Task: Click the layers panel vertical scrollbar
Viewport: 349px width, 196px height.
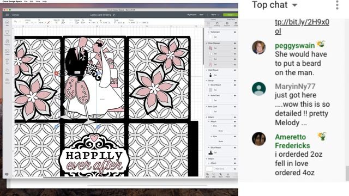Action: coord(203,47)
